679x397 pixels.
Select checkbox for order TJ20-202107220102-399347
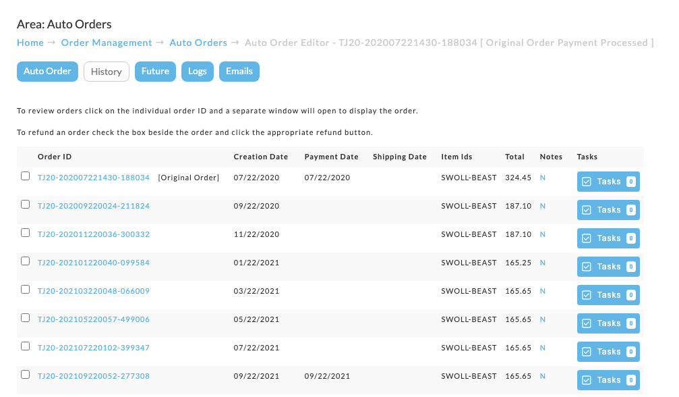point(25,346)
